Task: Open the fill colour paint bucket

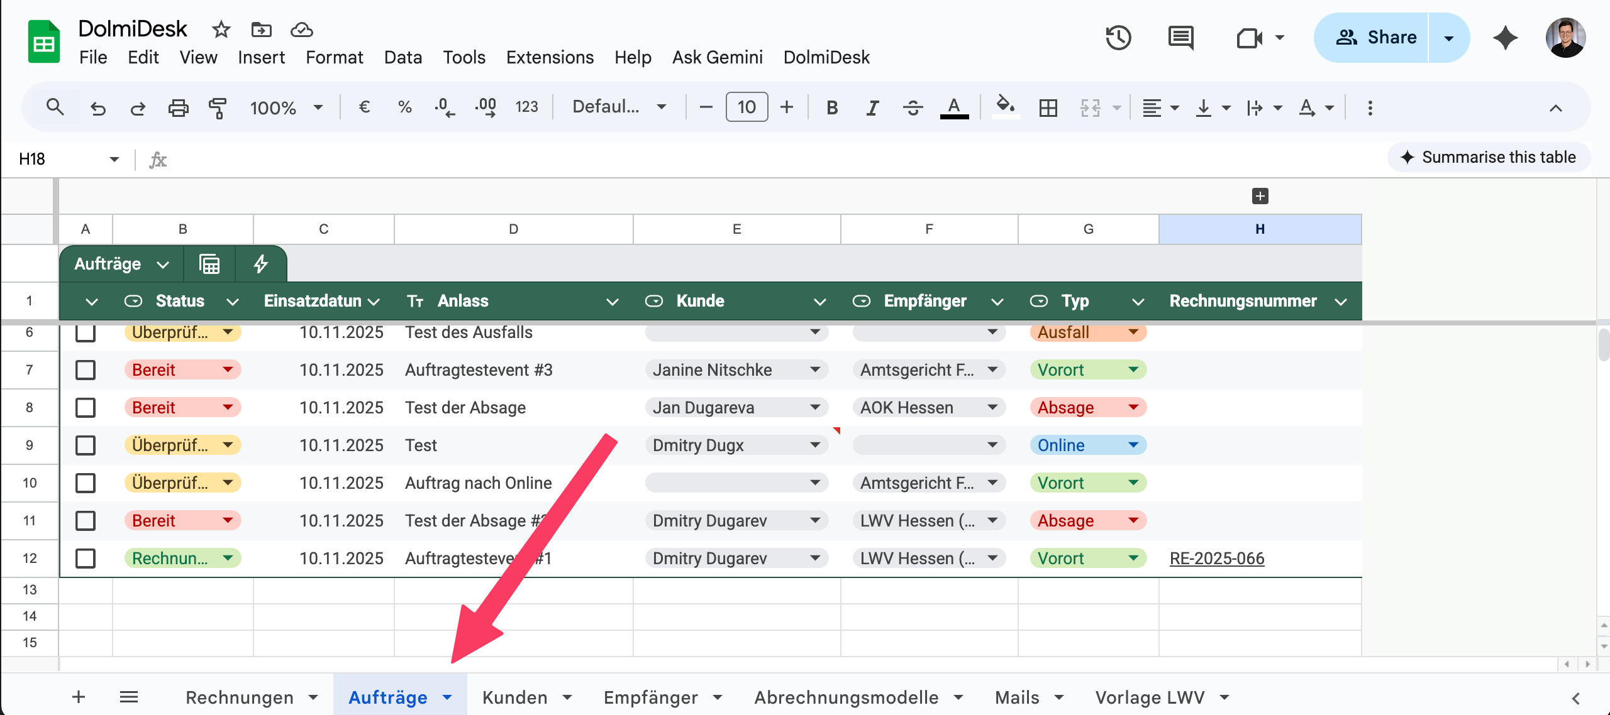Action: 1005,106
